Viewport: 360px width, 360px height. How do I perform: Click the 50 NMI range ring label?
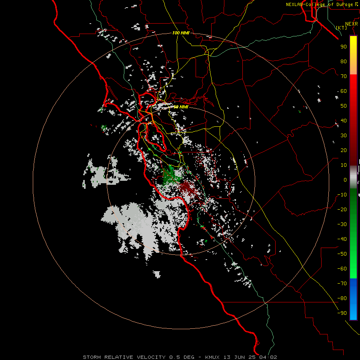(x=181, y=107)
